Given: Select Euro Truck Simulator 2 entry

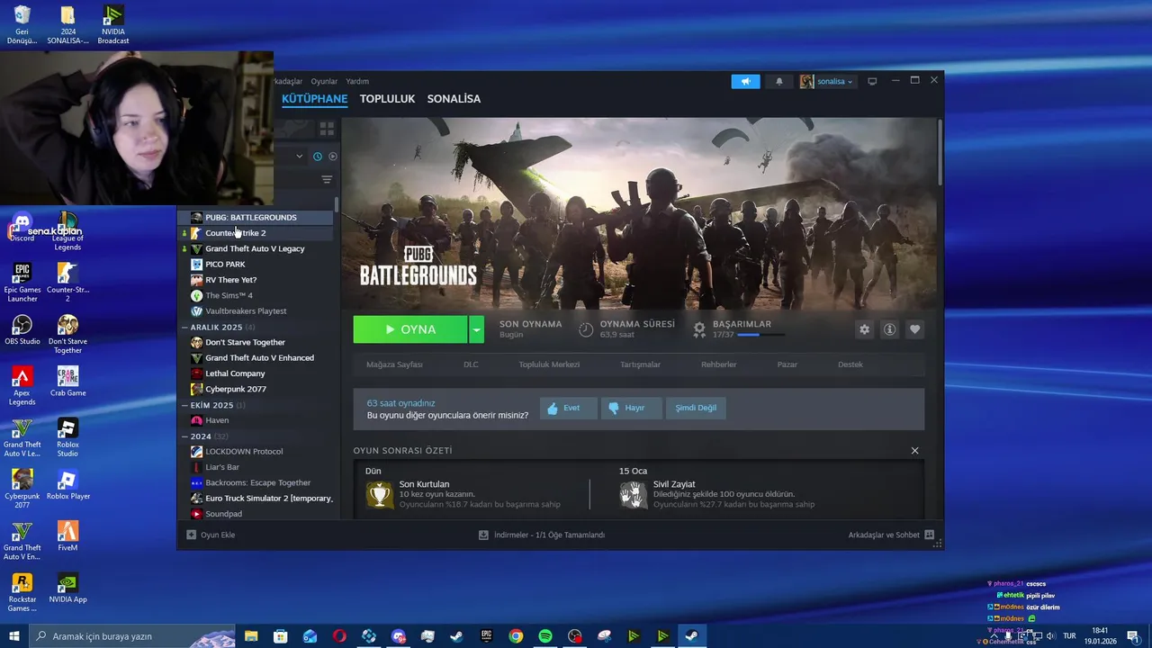Looking at the screenshot, I should (x=256, y=499).
